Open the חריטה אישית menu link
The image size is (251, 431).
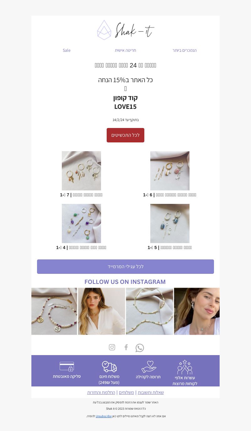(125, 50)
